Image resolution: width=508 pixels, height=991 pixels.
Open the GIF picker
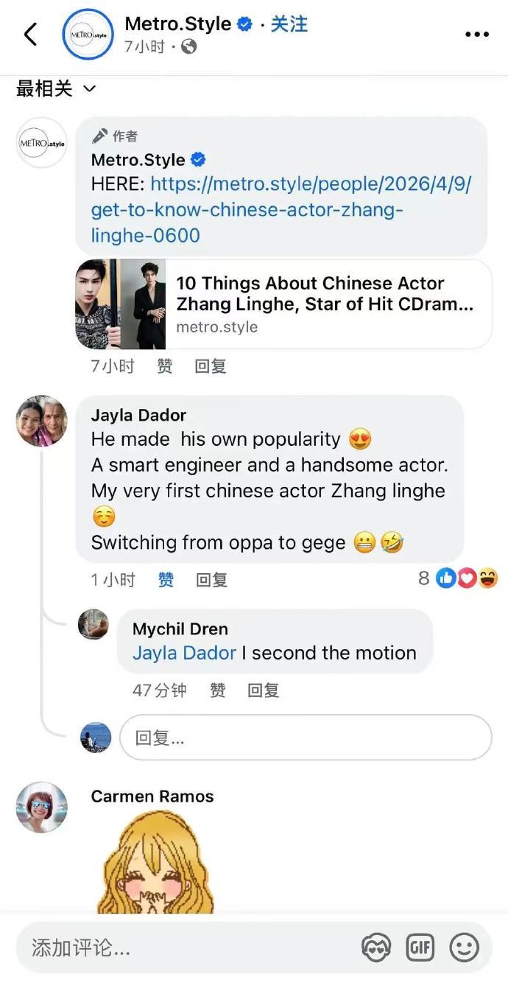[x=420, y=948]
